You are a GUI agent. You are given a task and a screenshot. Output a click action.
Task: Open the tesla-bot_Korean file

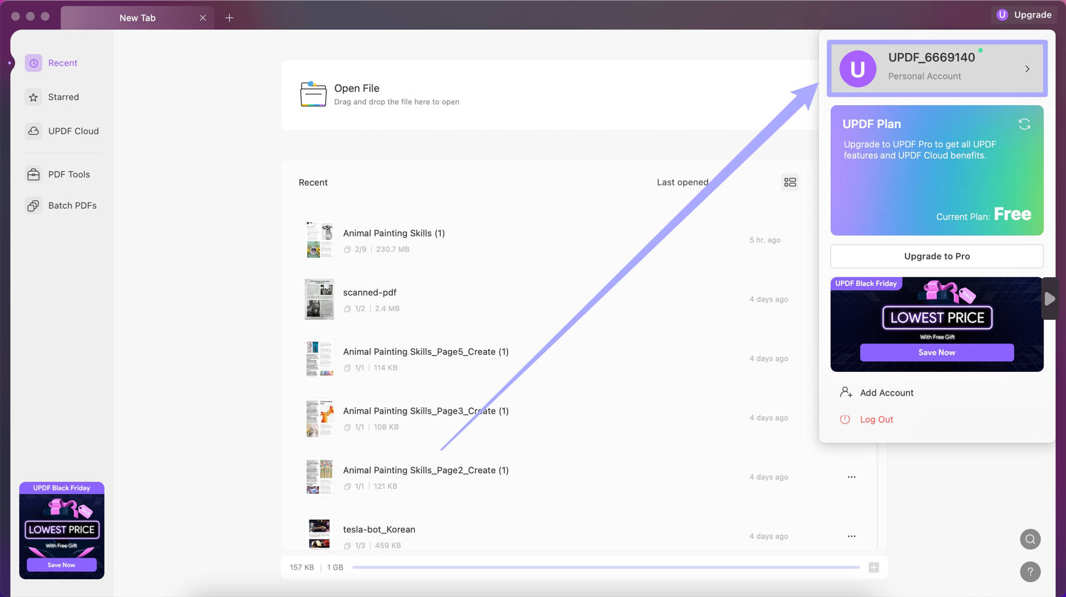[x=379, y=529]
